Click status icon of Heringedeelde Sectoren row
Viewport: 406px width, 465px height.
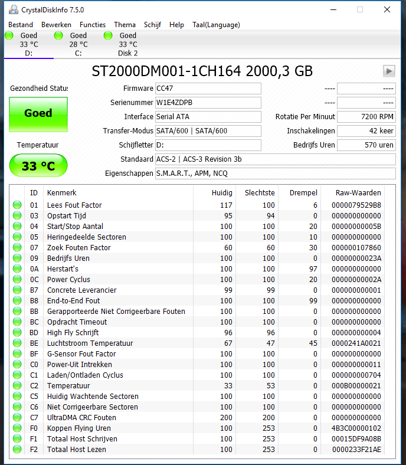coord(17,237)
